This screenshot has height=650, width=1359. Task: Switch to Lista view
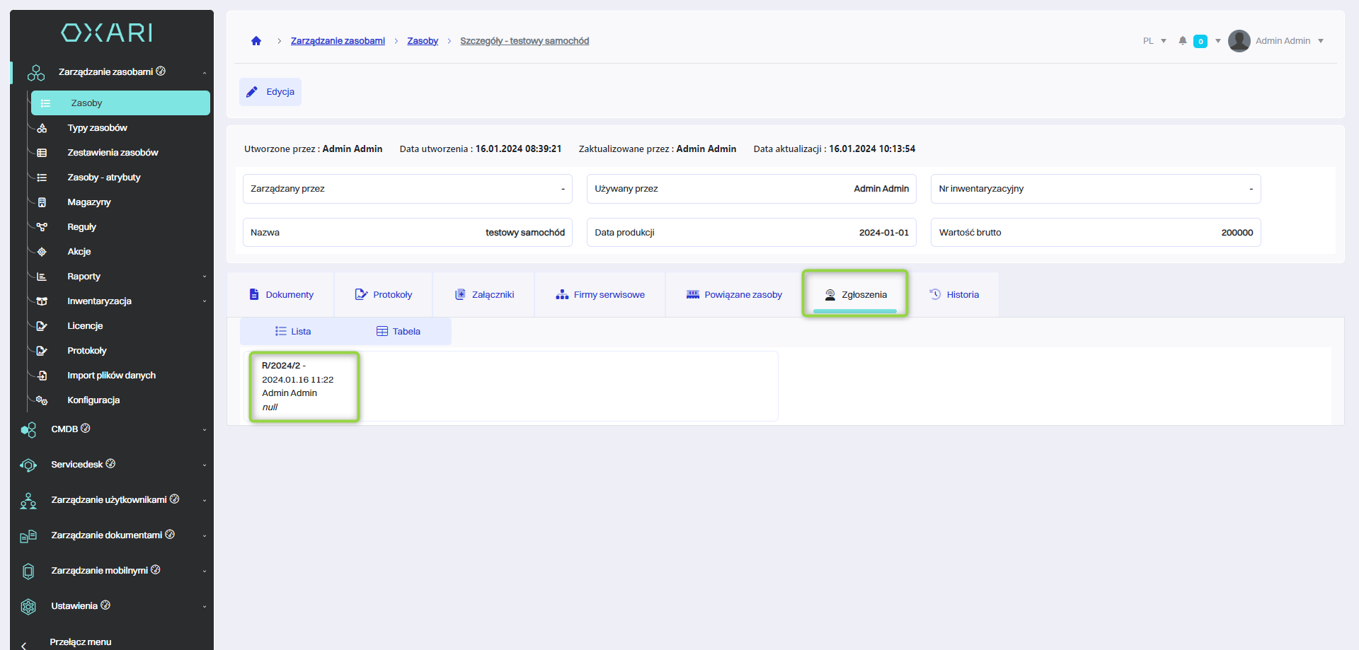[x=293, y=332]
